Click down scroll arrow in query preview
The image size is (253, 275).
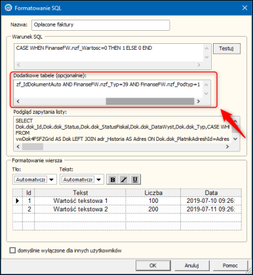click(235, 139)
